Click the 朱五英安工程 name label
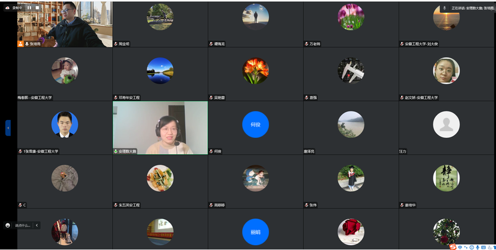The height and width of the screenshot is (250, 496). tap(129, 205)
